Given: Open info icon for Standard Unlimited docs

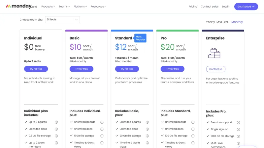Looking at the screenshot, I should tap(147, 129).
